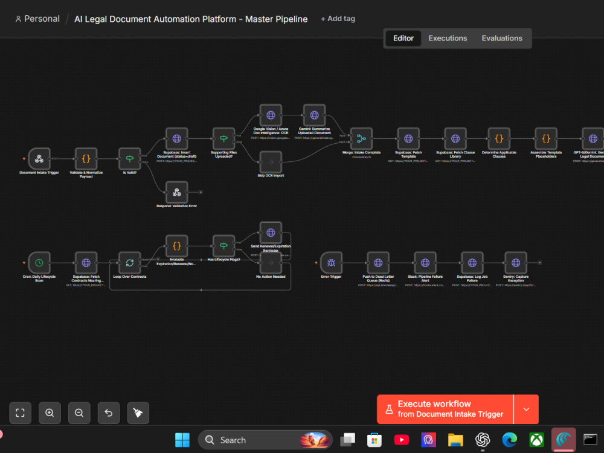Expand the Execute workflow trigger dropdown
Screen dimensions: 604x453
tap(526, 409)
